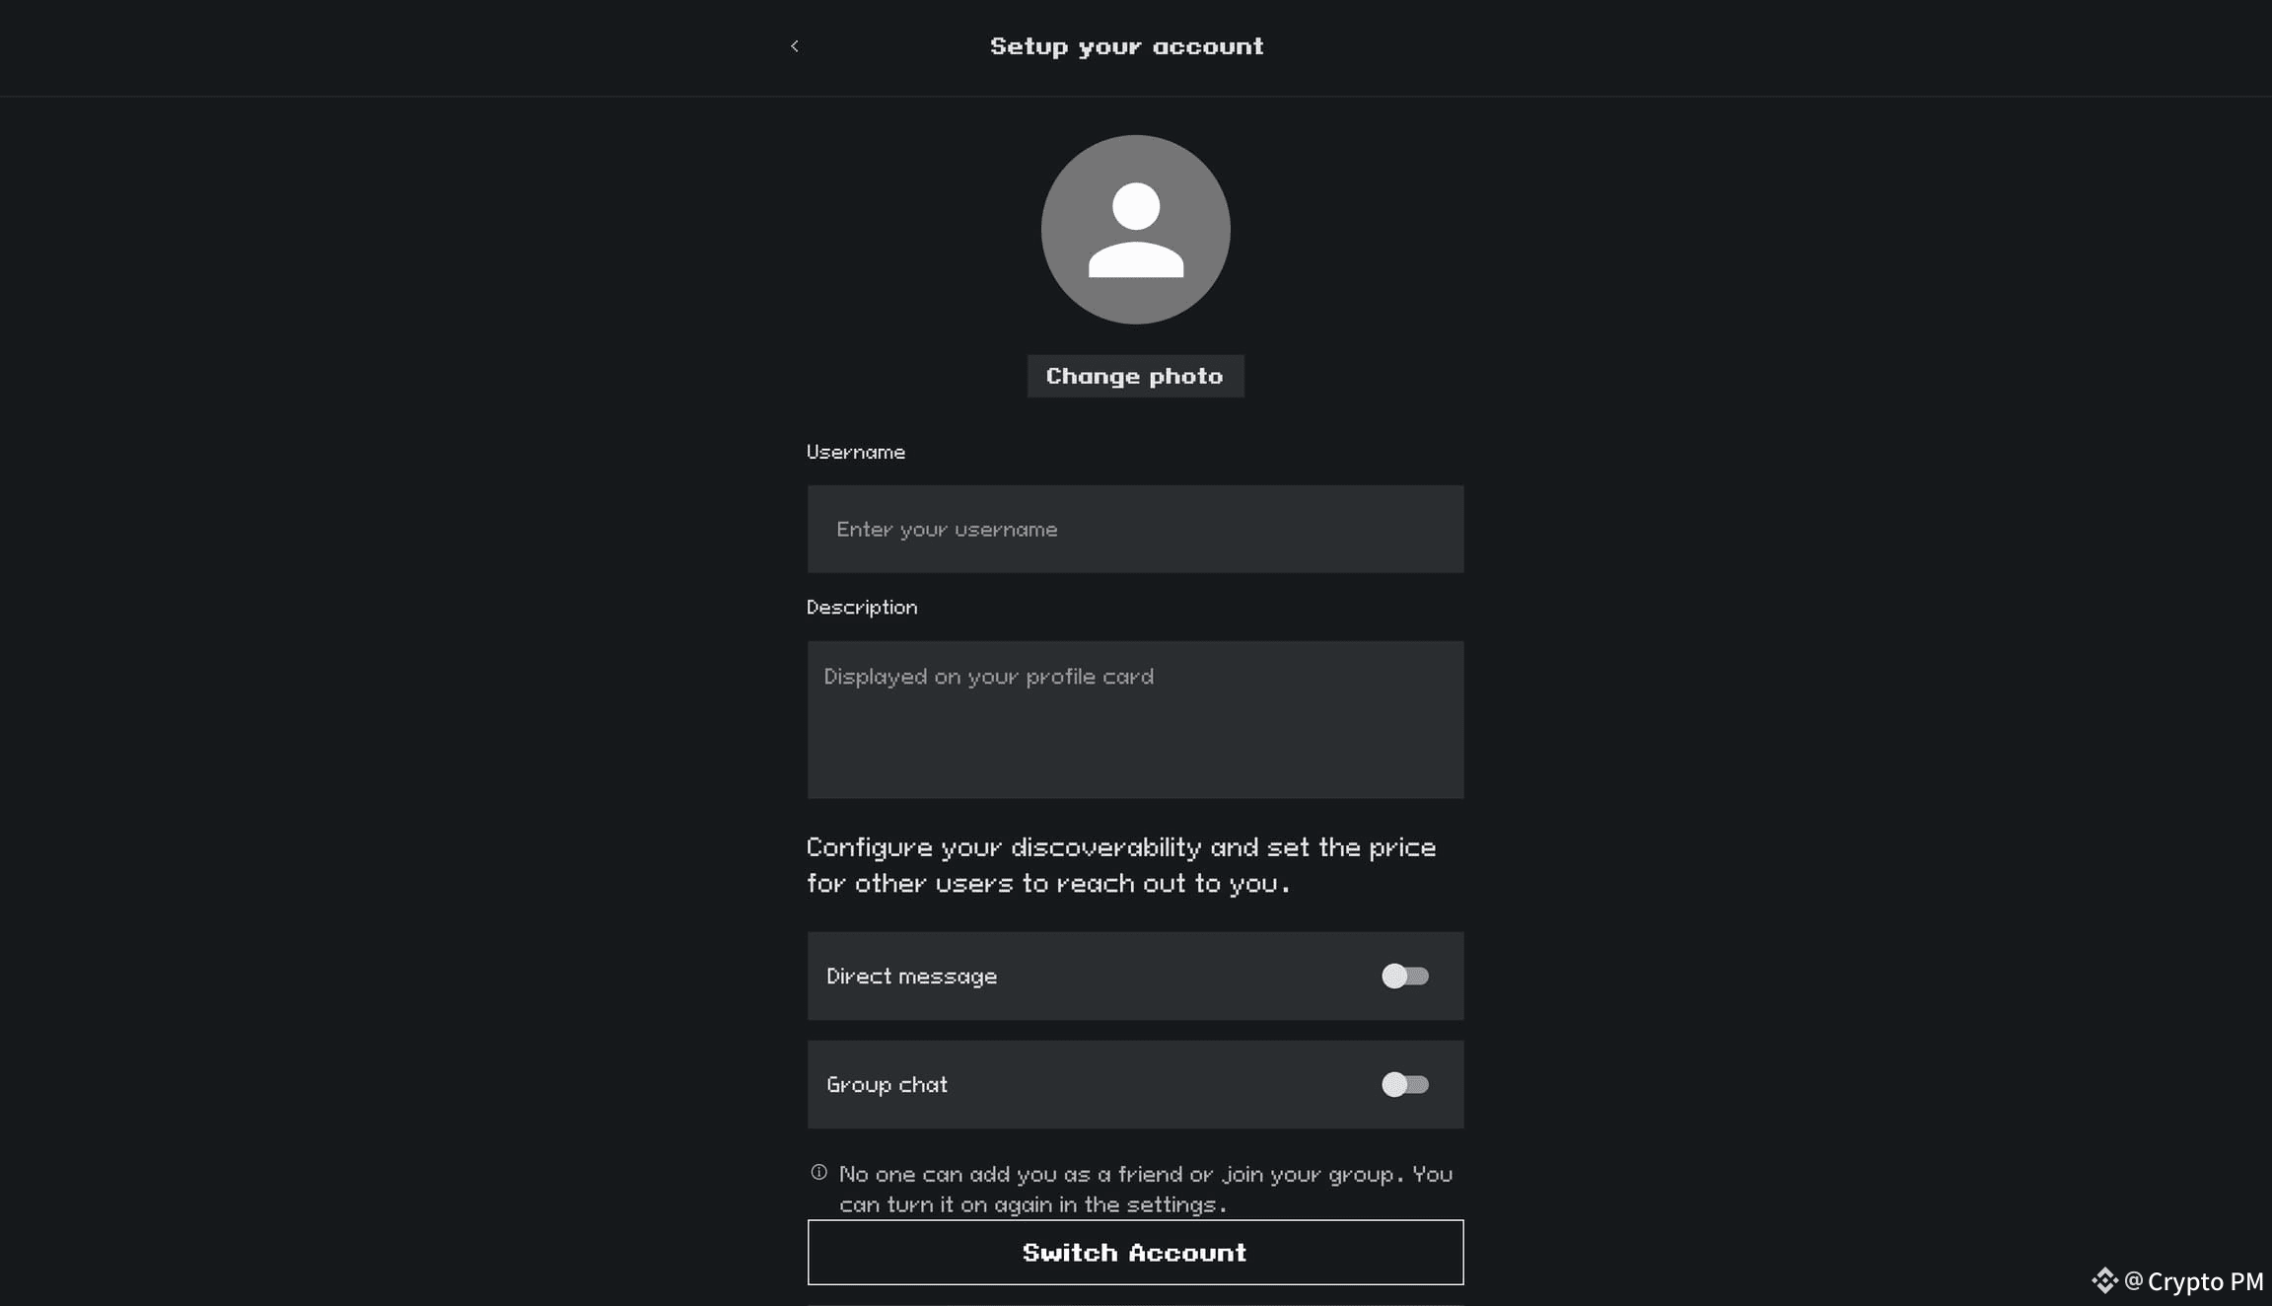
Task: Click the Setup your account heading
Action: [x=1126, y=46]
